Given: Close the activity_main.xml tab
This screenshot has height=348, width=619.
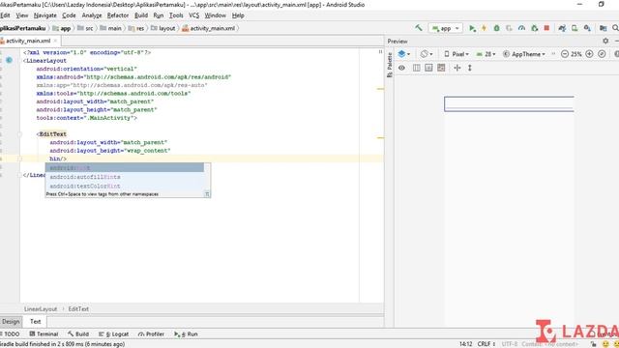Looking at the screenshot, I should click(55, 41).
